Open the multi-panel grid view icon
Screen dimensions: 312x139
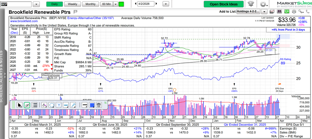279,11
